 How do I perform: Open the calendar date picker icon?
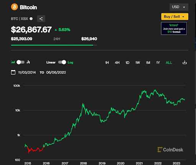(x=13, y=72)
